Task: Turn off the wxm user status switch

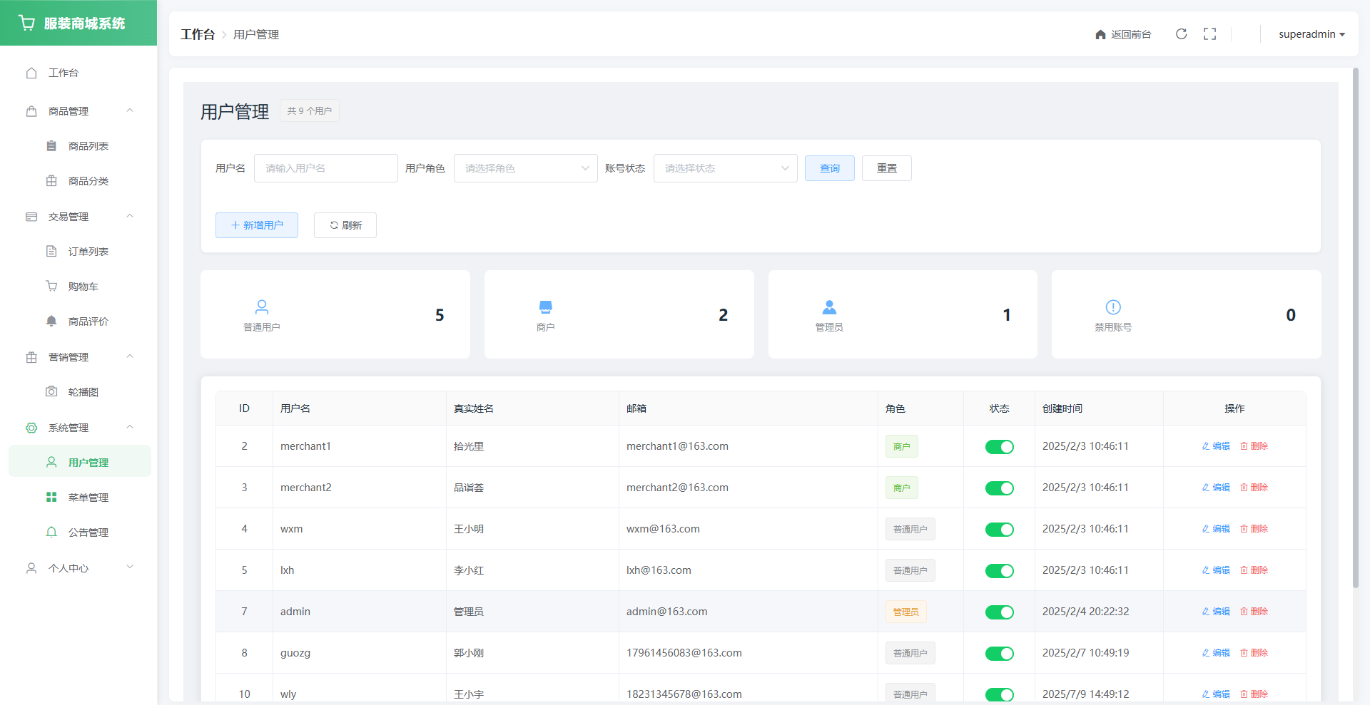Action: (999, 530)
